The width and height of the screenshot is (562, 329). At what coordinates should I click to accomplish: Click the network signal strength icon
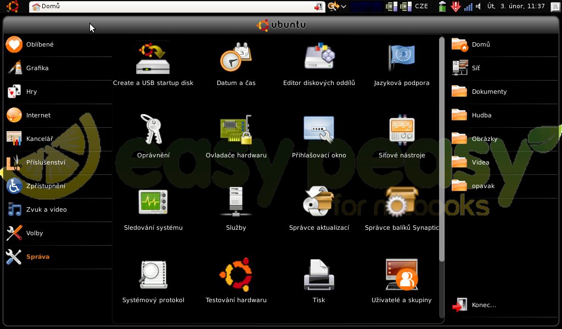(x=468, y=7)
